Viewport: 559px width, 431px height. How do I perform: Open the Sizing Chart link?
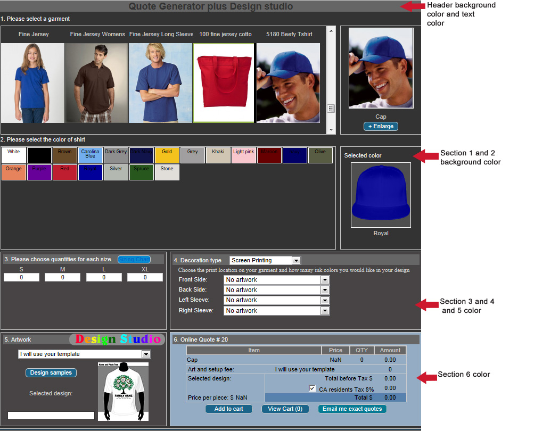pos(134,259)
